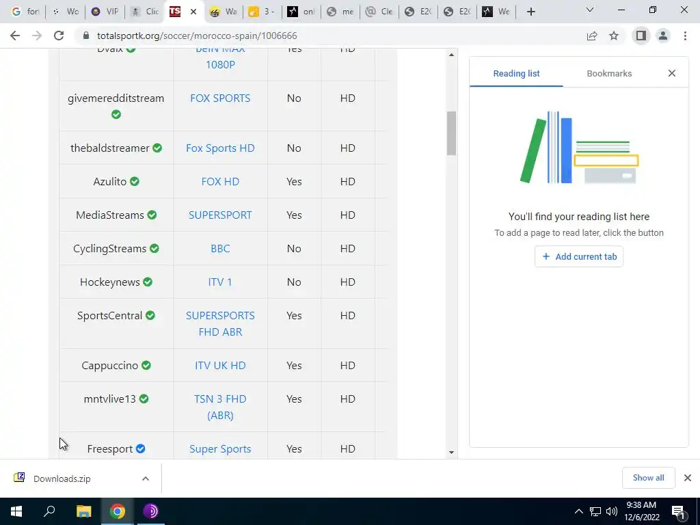Open the volume control in tray
Viewport: 700px width, 525px height.
coord(612,511)
